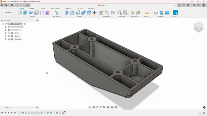The width and height of the screenshot is (207, 116).
Task: Select the Offset Plane construct tool
Action: [132, 13]
